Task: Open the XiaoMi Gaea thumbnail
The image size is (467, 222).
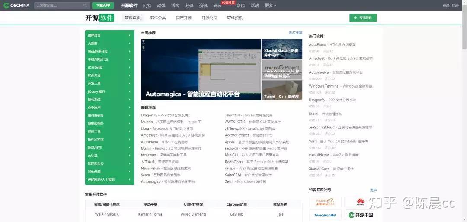Action: pos(282,49)
